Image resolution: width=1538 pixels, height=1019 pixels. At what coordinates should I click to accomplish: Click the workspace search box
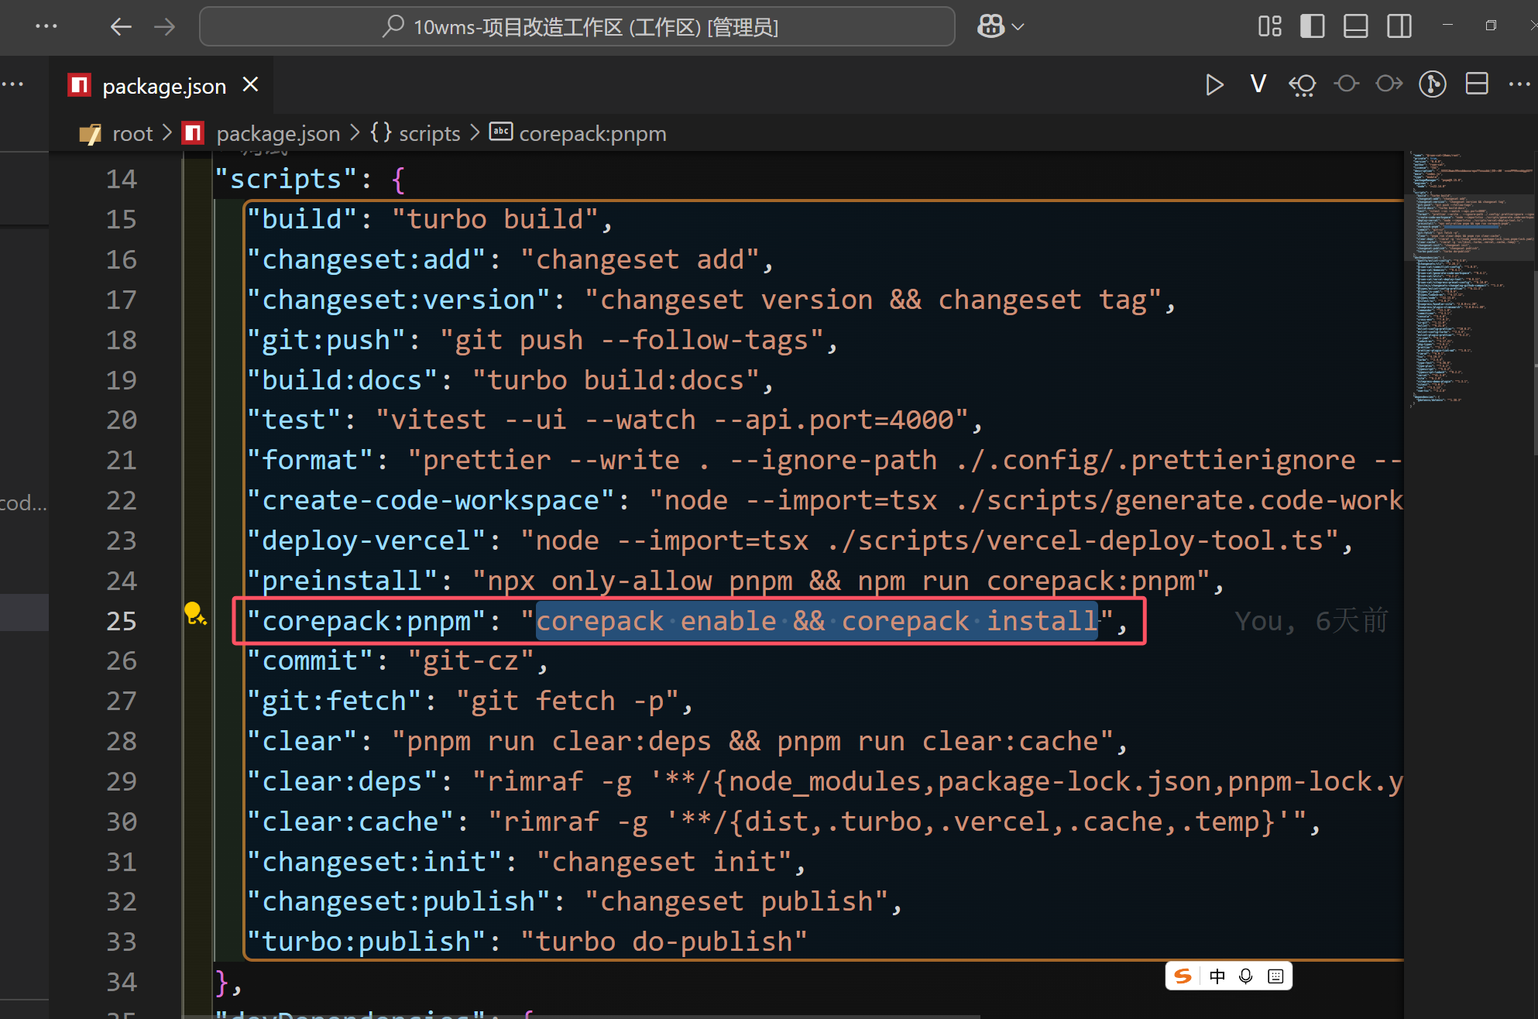click(x=577, y=27)
